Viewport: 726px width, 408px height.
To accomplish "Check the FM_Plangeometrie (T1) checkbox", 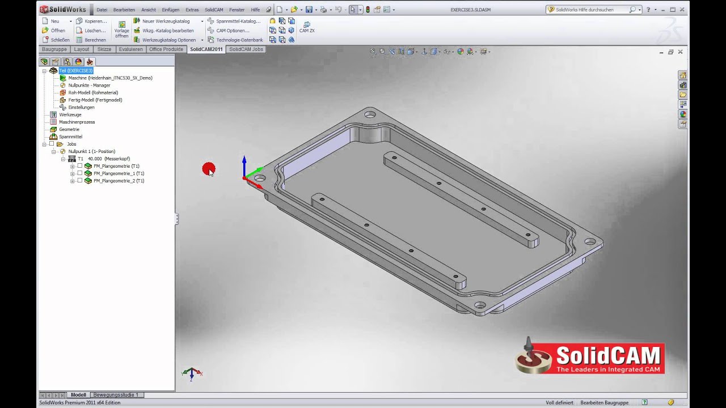I will click(79, 166).
